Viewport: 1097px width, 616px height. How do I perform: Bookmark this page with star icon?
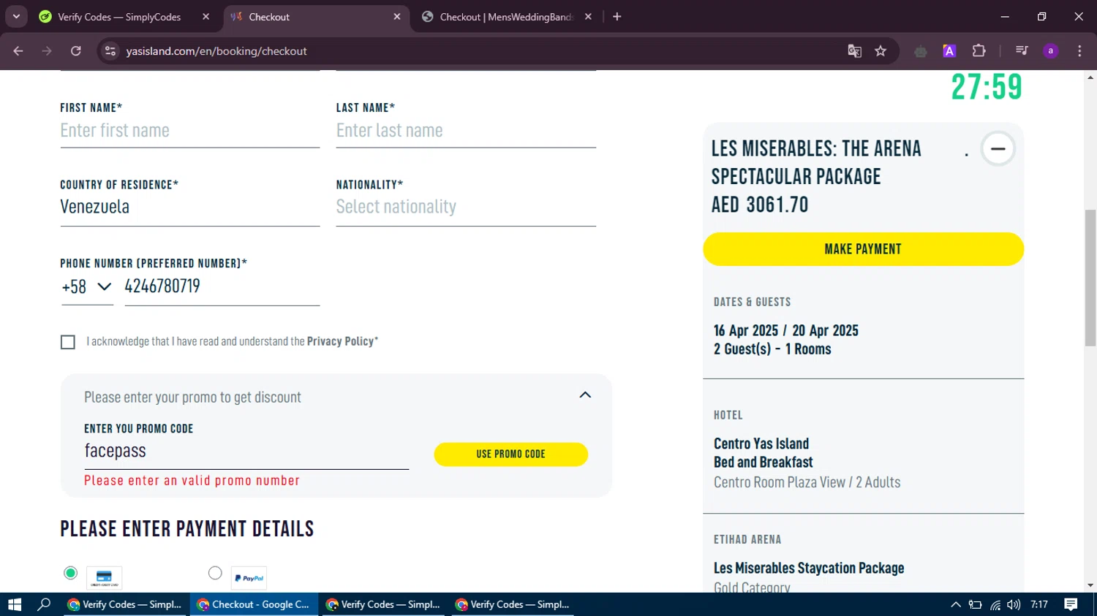(881, 51)
